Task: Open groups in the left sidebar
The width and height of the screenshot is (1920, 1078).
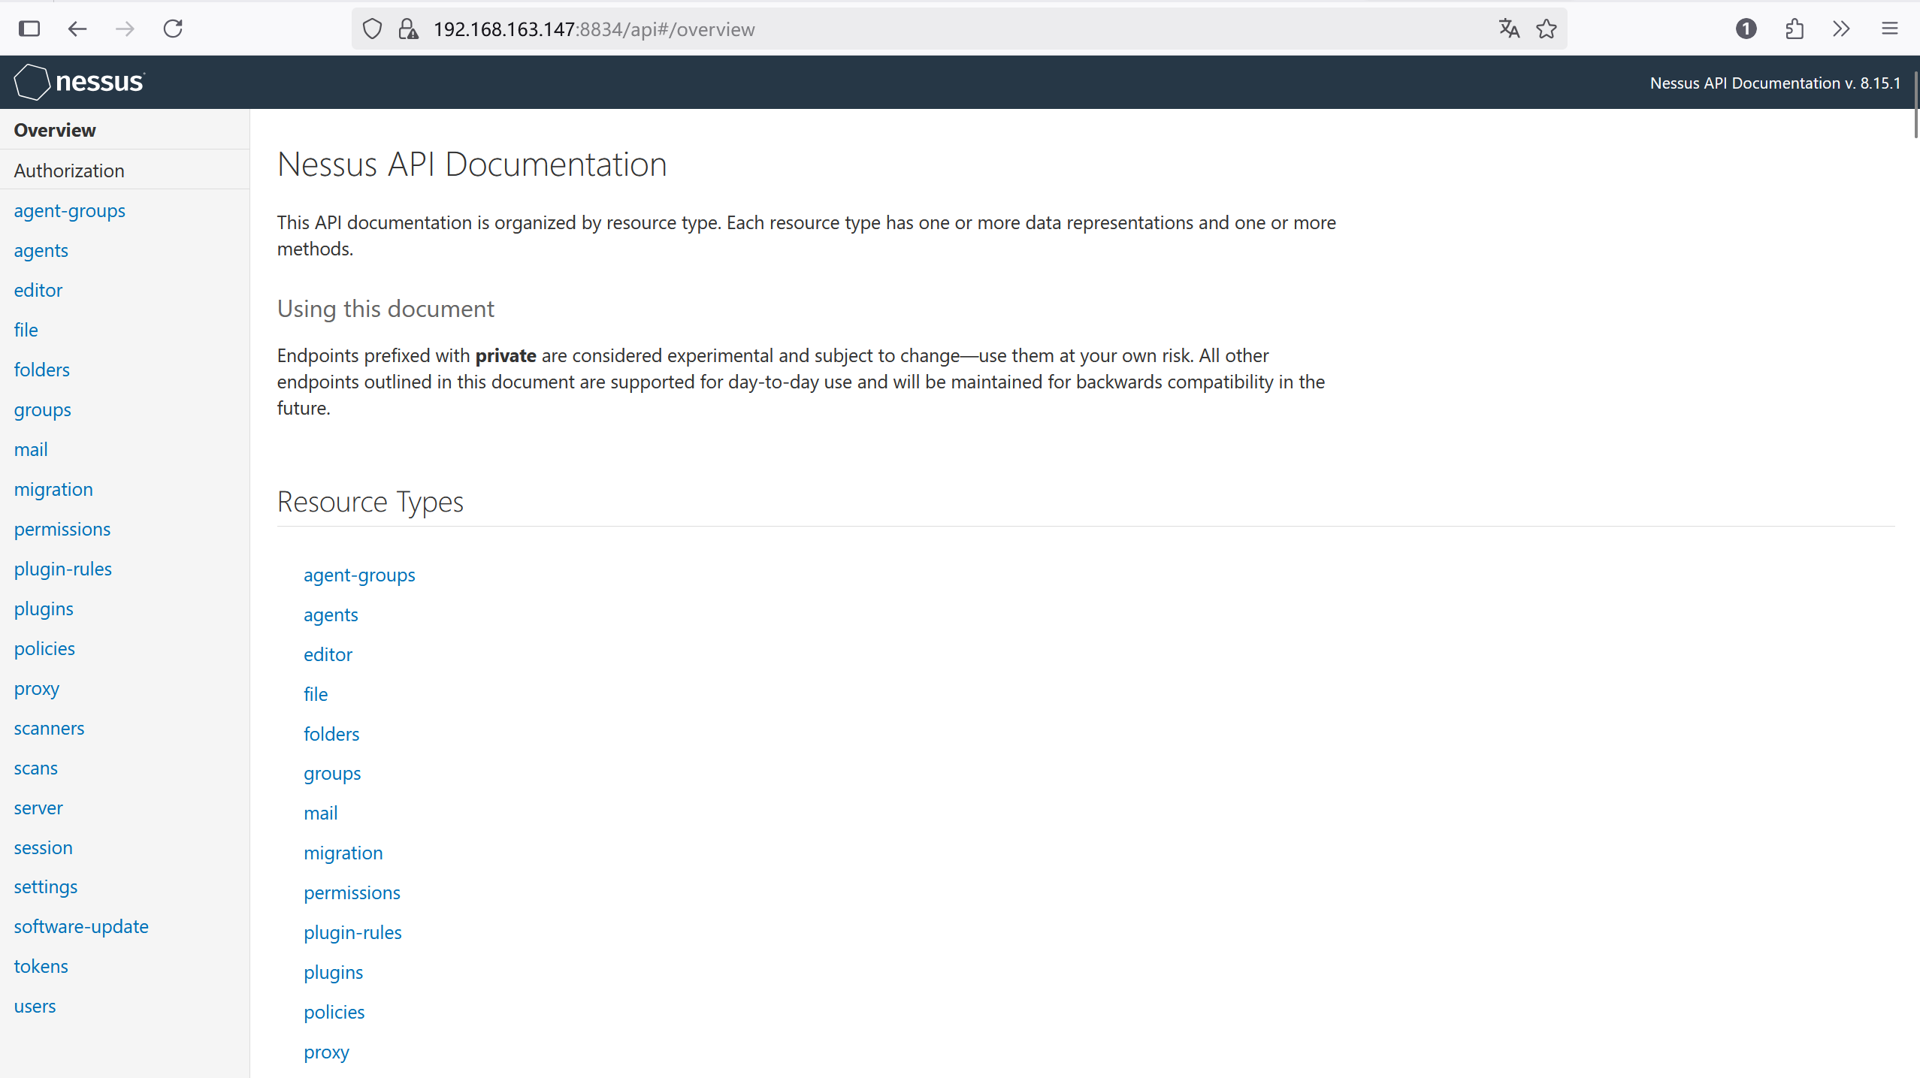Action: pos(43,410)
